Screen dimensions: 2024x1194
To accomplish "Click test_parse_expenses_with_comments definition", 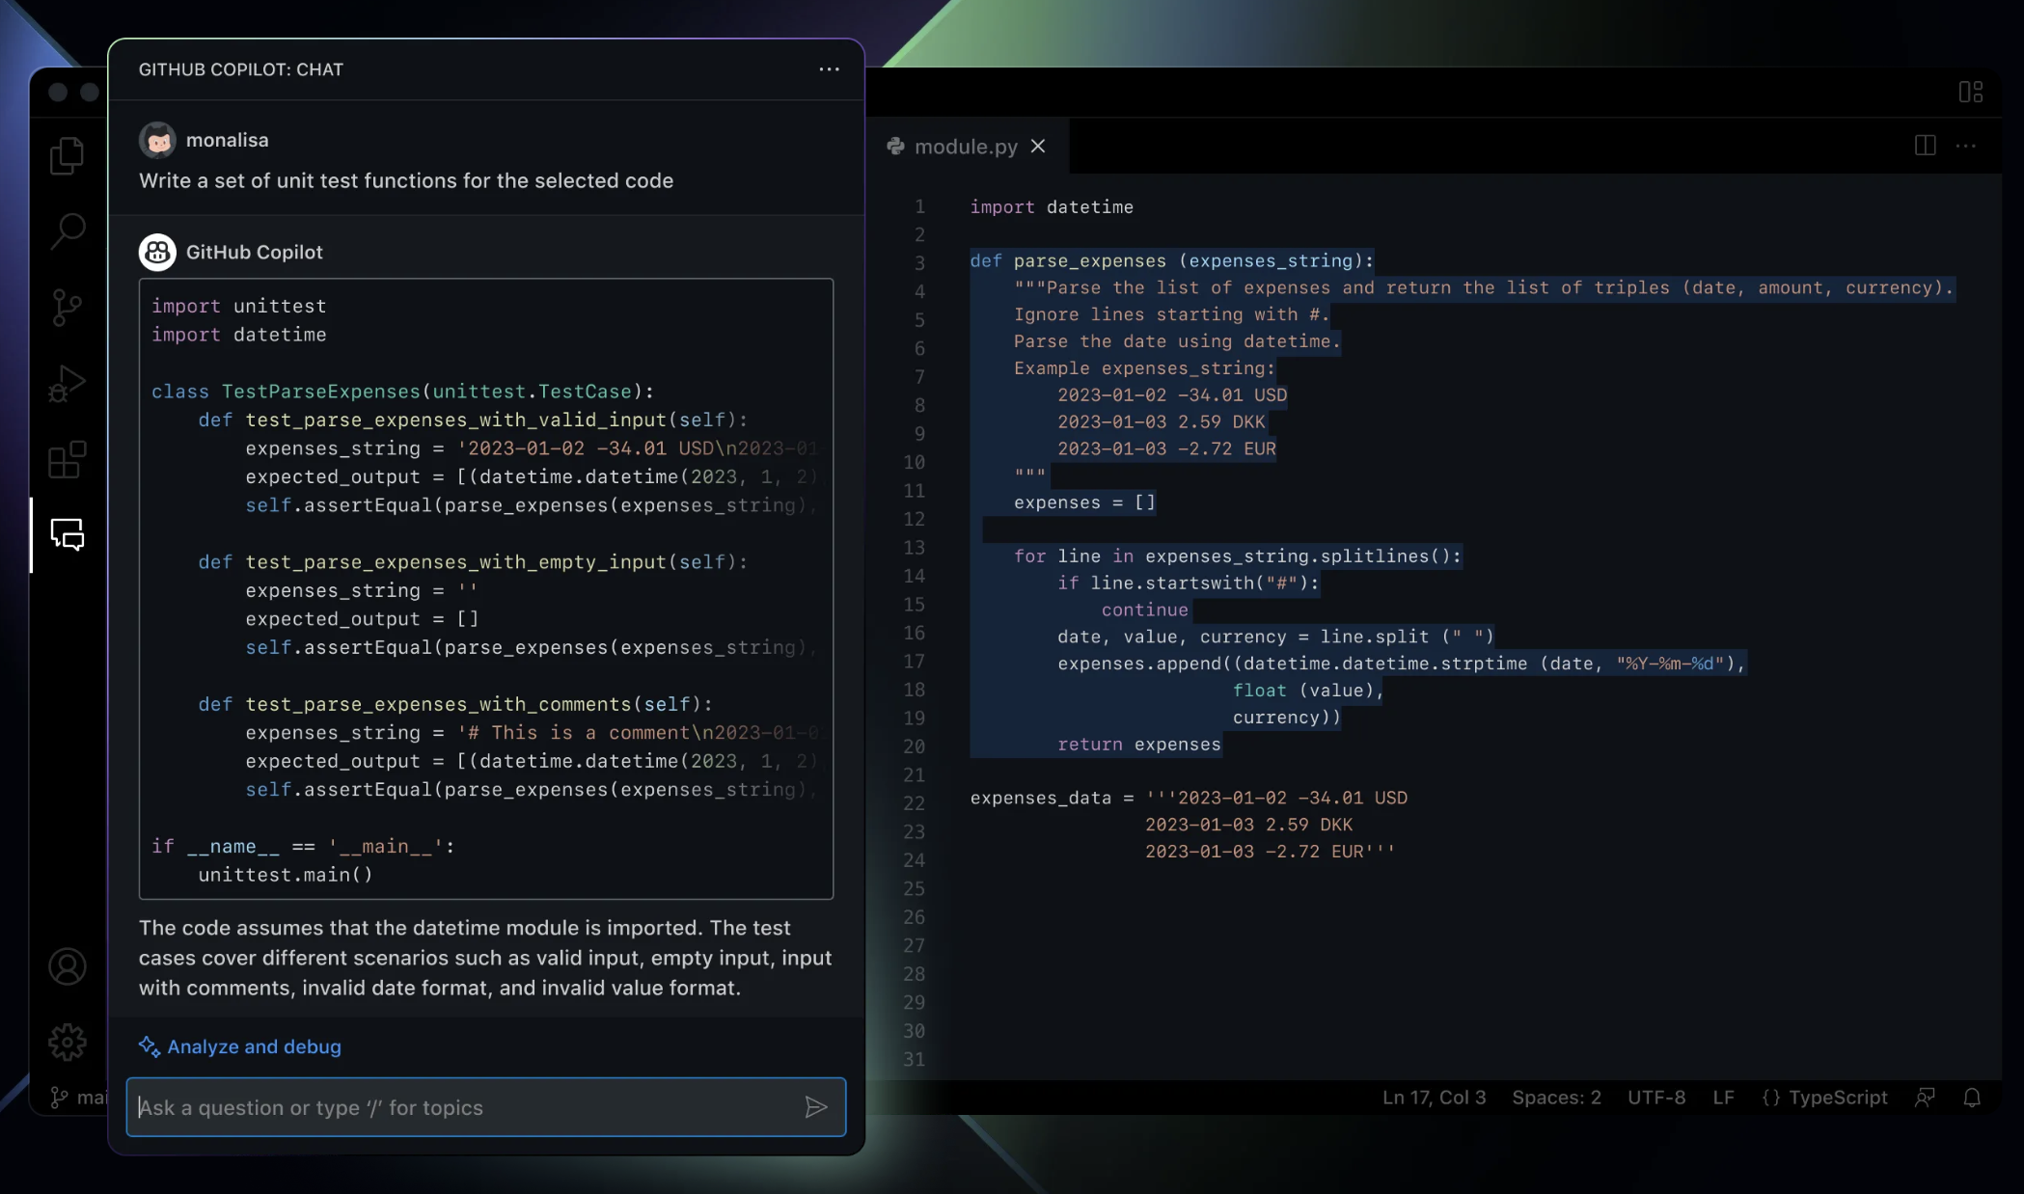I will tap(455, 704).
